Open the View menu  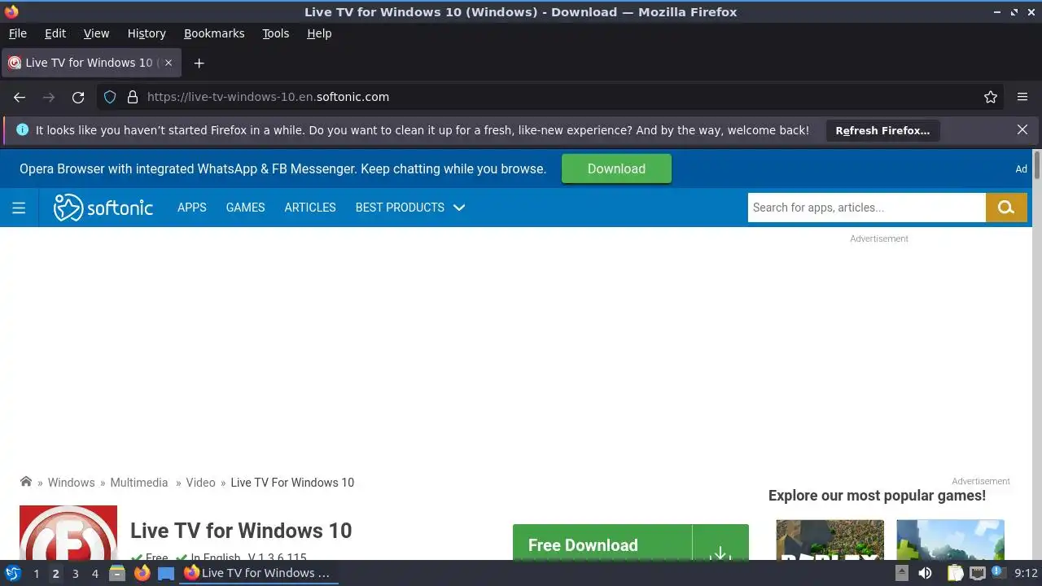pos(96,33)
